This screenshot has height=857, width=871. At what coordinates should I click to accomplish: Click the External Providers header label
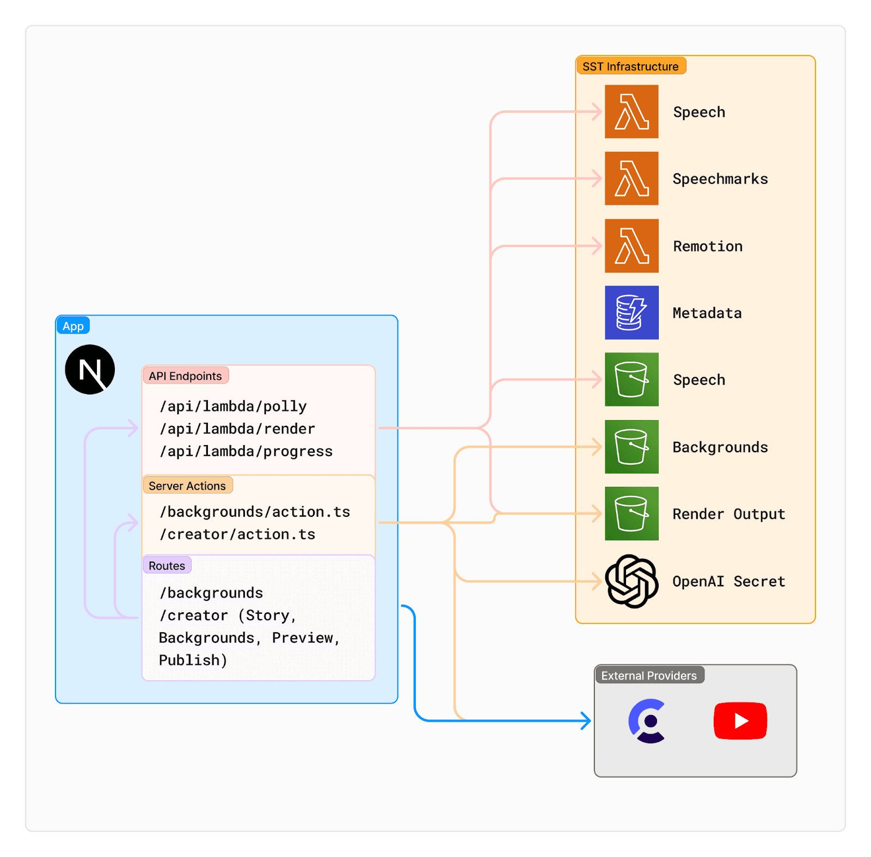(x=649, y=675)
